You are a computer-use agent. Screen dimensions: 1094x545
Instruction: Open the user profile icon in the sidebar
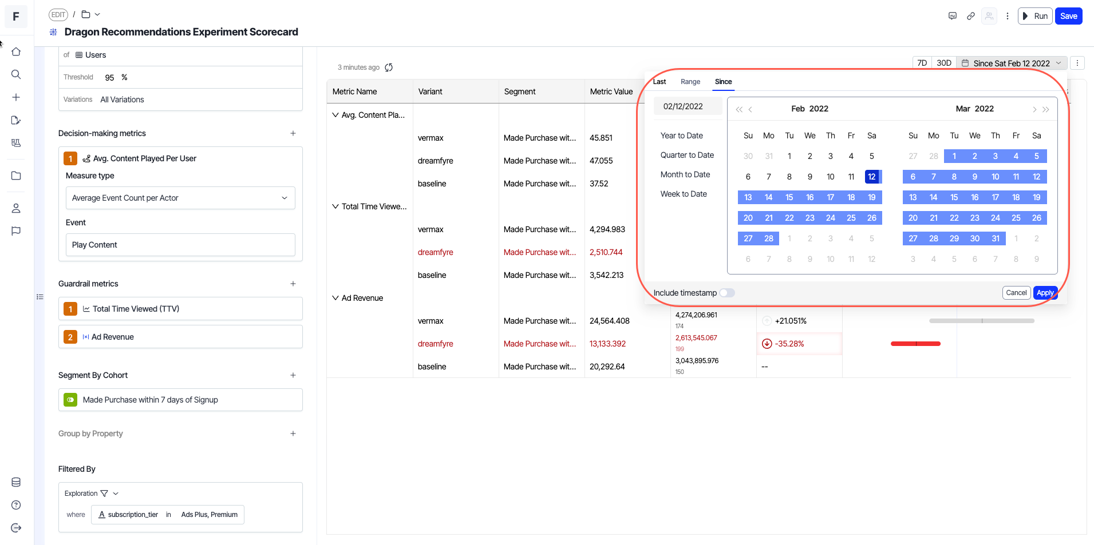pyautogui.click(x=16, y=208)
